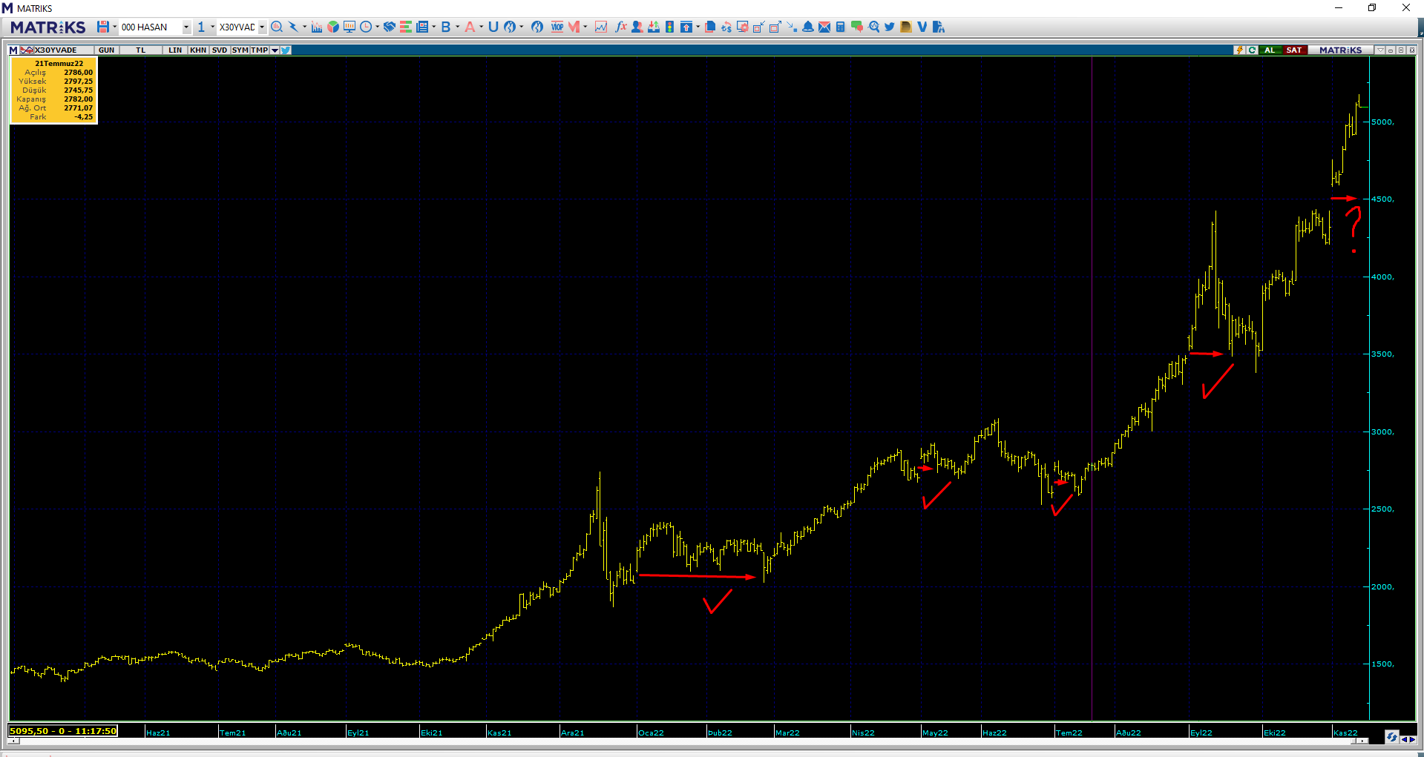The height and width of the screenshot is (757, 1424).
Task: Click the Twitter bird toolbar icon
Action: [x=890, y=27]
